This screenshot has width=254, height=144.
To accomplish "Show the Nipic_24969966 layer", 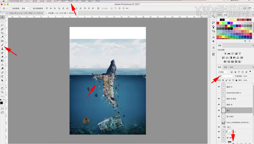I will click(219, 122).
